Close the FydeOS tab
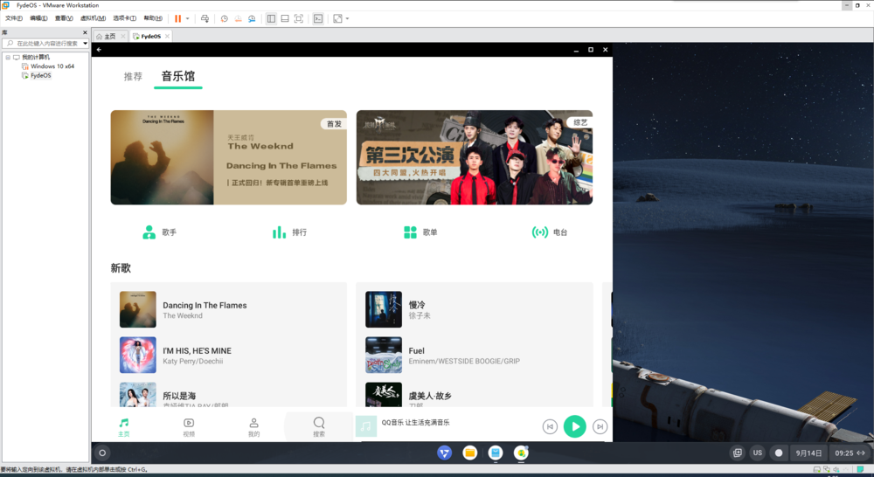This screenshot has height=477, width=874. [x=167, y=36]
